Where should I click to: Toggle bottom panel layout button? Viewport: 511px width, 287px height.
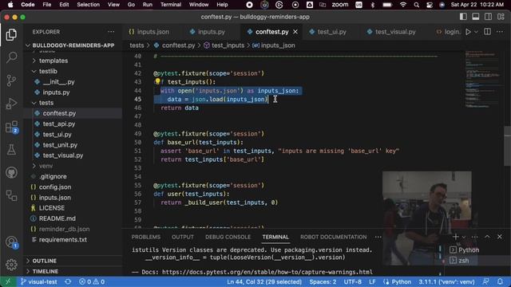(x=476, y=17)
